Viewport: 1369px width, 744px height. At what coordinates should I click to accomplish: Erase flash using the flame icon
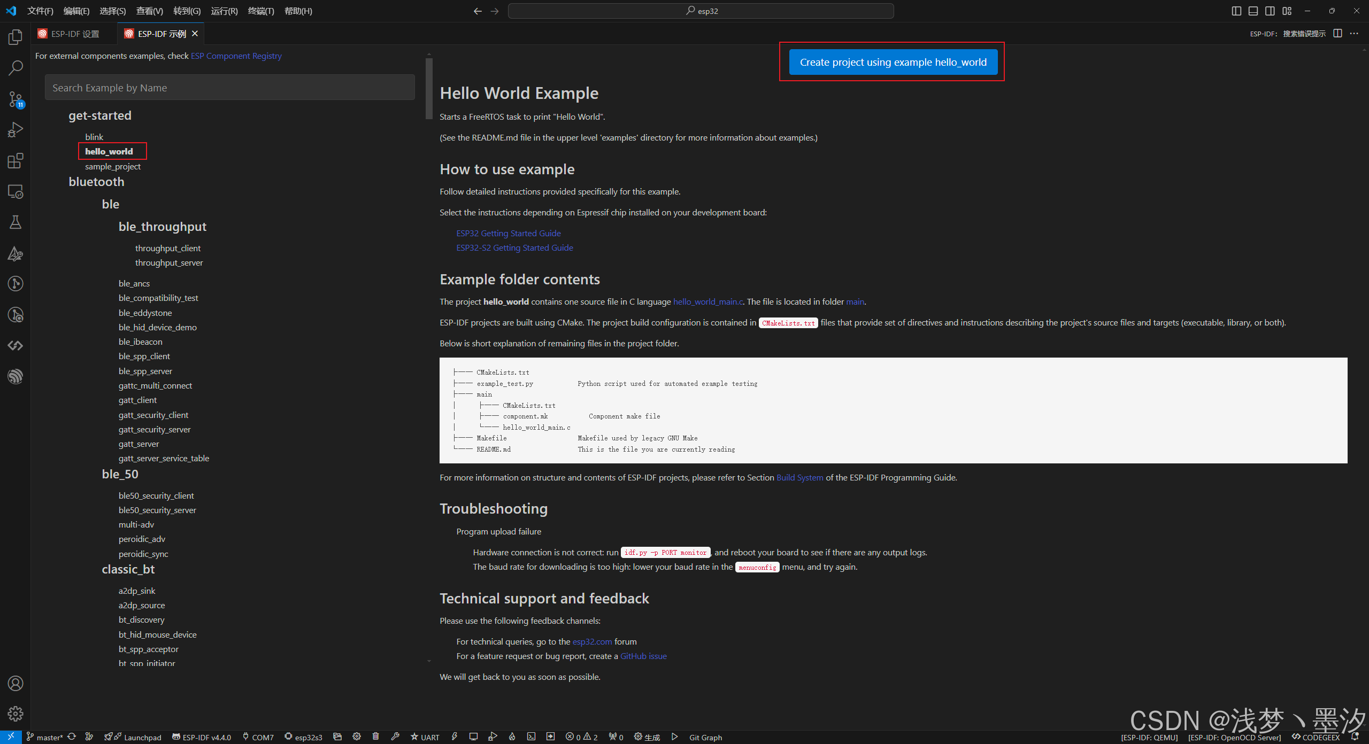click(x=512, y=737)
